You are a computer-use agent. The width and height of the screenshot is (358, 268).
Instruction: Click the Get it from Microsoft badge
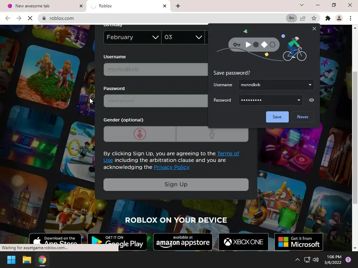[x=299, y=241]
